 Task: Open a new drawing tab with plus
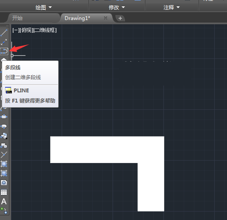[120, 18]
